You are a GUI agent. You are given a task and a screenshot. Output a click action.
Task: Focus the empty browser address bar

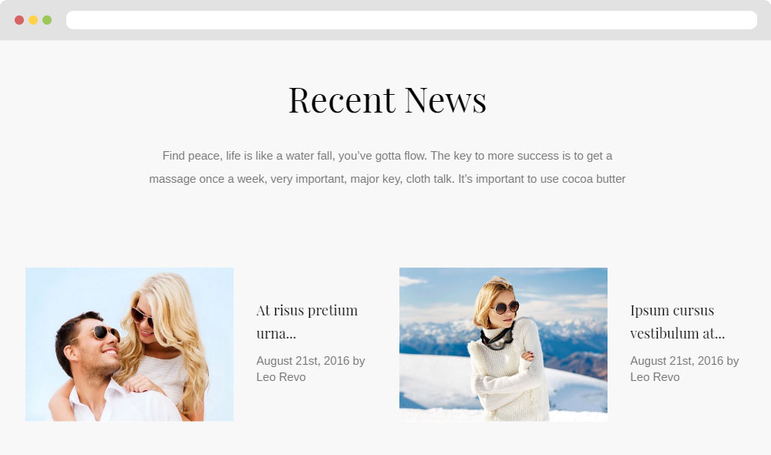pyautogui.click(x=412, y=20)
